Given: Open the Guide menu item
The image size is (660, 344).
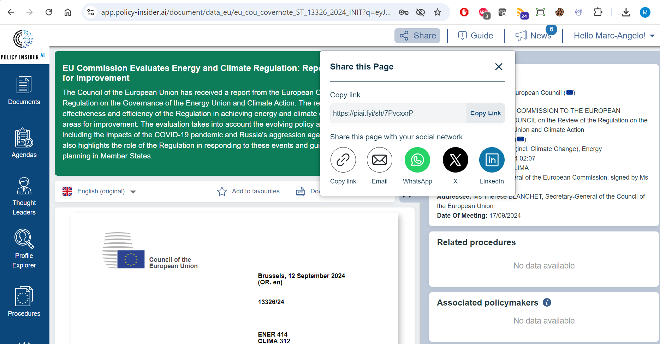Looking at the screenshot, I should pos(476,36).
